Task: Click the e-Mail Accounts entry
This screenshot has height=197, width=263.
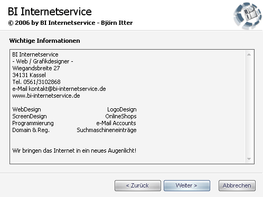Action: coord(116,123)
